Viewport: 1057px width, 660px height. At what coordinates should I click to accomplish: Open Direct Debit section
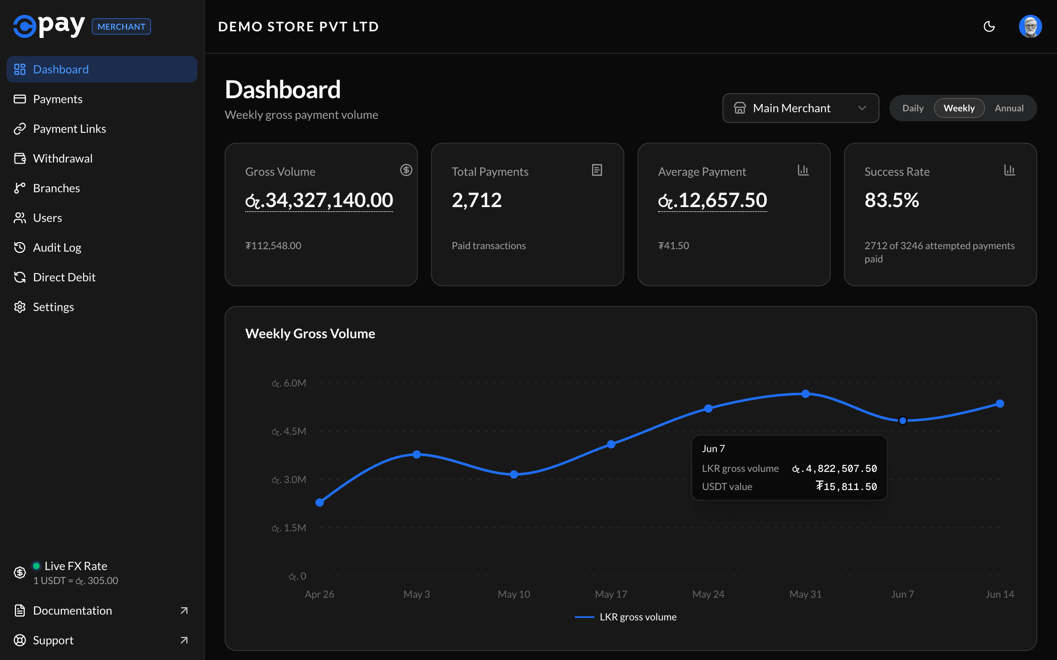click(x=102, y=277)
